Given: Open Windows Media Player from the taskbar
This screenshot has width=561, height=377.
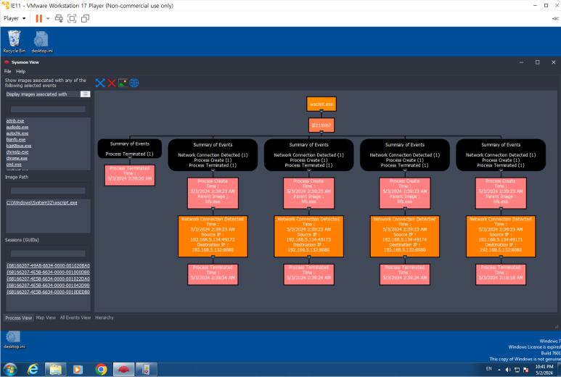Looking at the screenshot, I should 78,370.
